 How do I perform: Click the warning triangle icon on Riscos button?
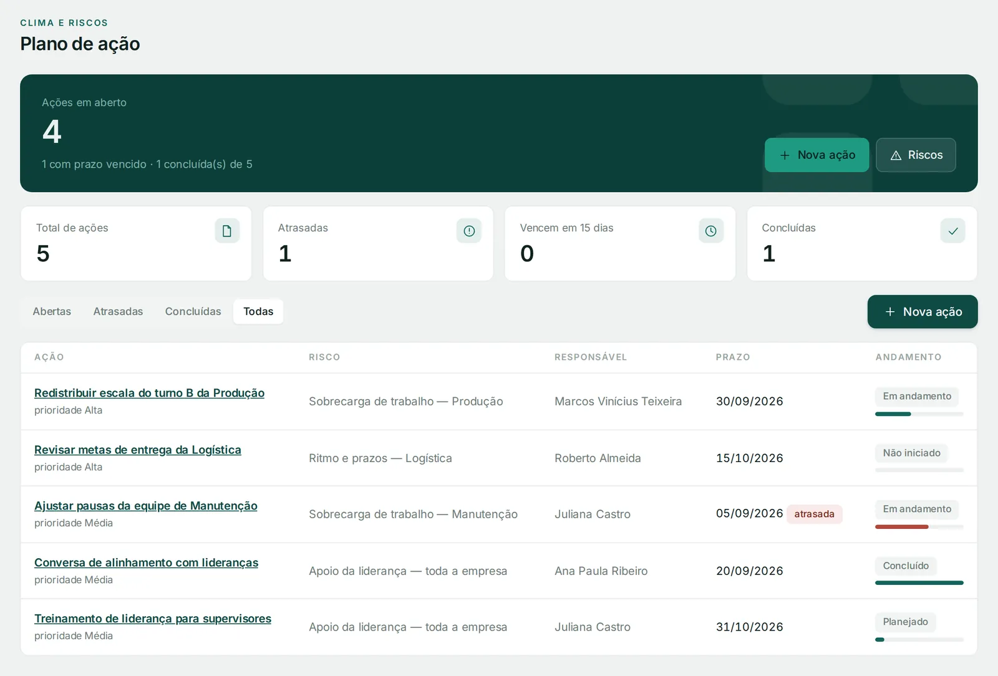(x=896, y=155)
